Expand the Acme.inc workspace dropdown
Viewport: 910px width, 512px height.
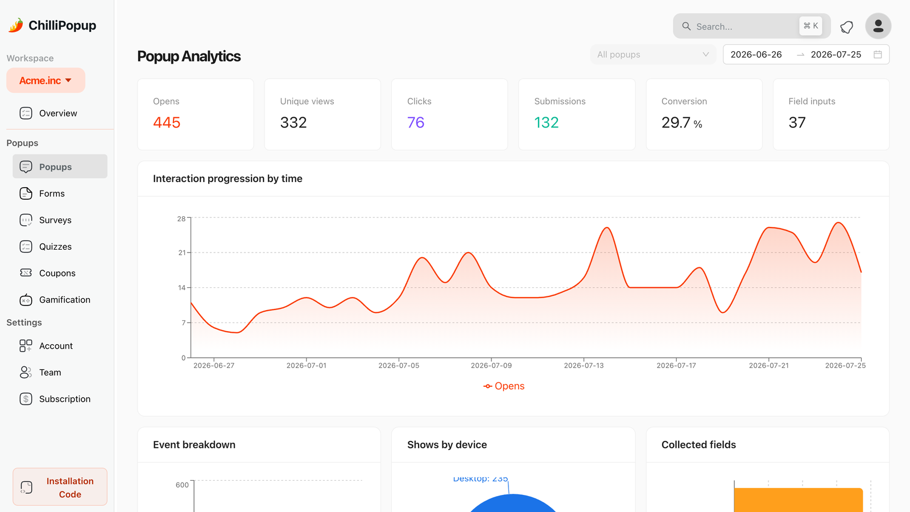[46, 80]
